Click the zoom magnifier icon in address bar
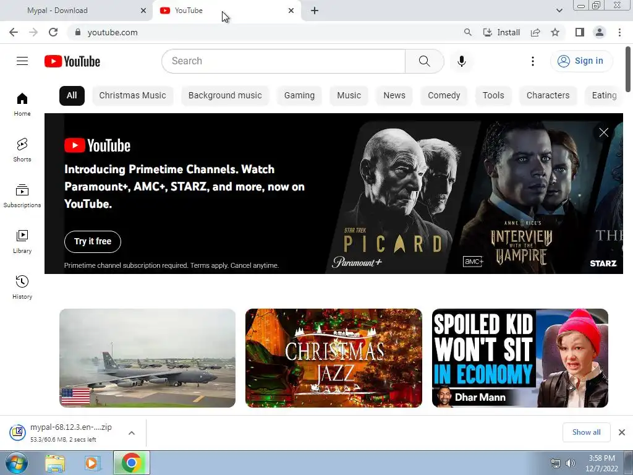633x475 pixels. click(x=467, y=32)
